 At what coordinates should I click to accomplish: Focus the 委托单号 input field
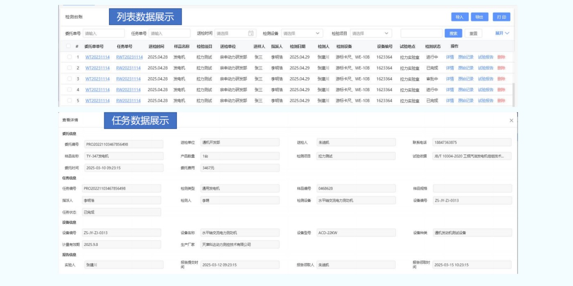click(104, 34)
